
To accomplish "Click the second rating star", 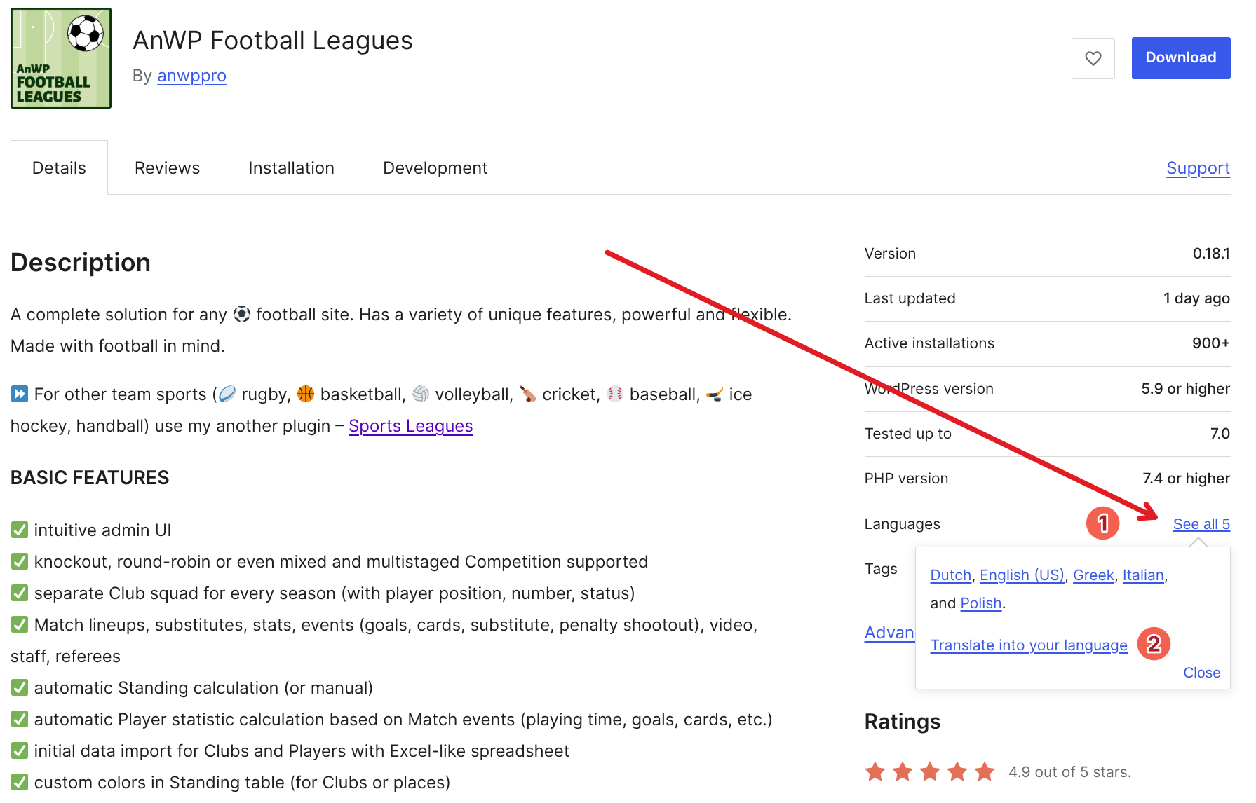I will point(903,771).
